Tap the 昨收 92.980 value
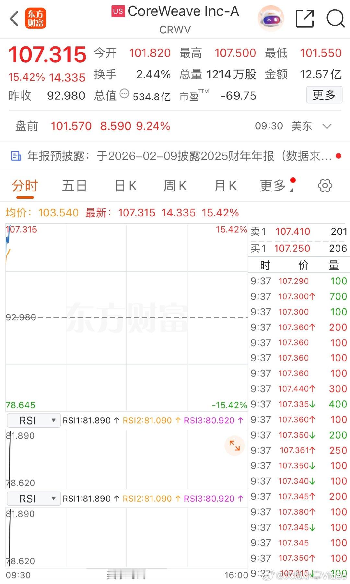The width and height of the screenshot is (350, 584). 66,96
